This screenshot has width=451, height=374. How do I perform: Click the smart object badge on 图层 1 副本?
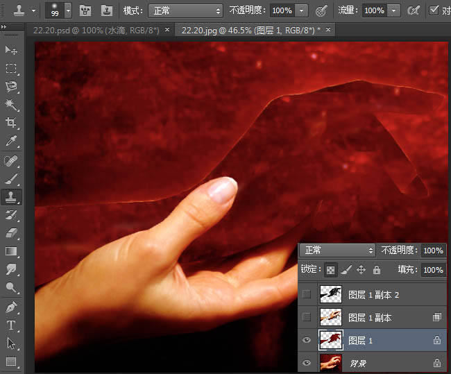[437, 317]
